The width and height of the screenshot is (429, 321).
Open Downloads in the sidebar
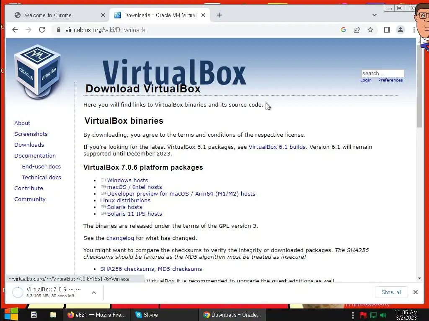[29, 145]
